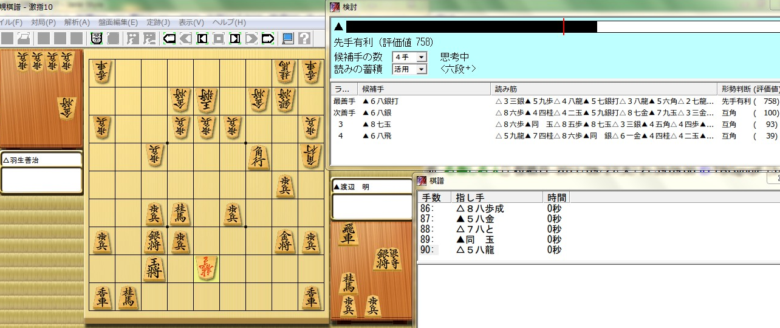Viewport: 780px width, 328px height.
Task: Select candidate row ▲6八飛
Action: click(x=555, y=137)
